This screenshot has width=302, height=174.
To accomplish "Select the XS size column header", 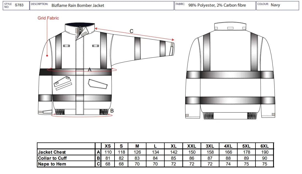I will (x=108, y=146).
